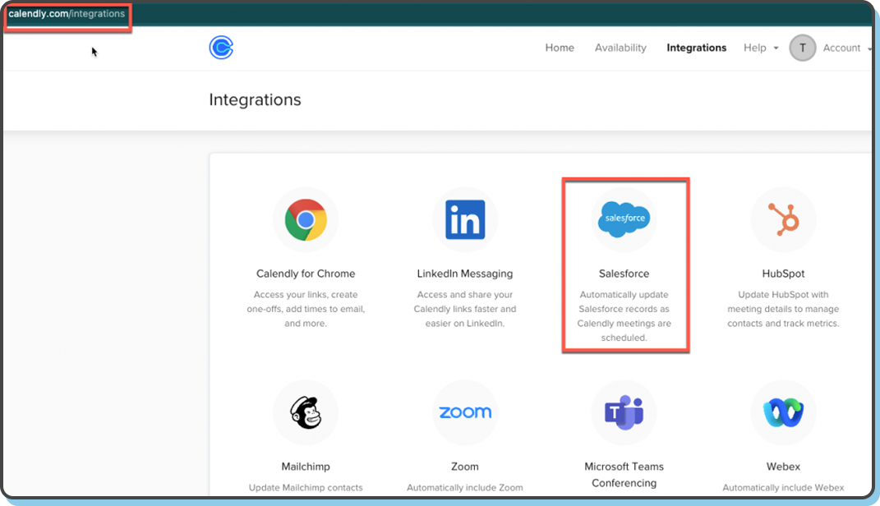Image resolution: width=880 pixels, height=506 pixels.
Task: Click the calendly.com/integrations address bar
Action: [67, 13]
